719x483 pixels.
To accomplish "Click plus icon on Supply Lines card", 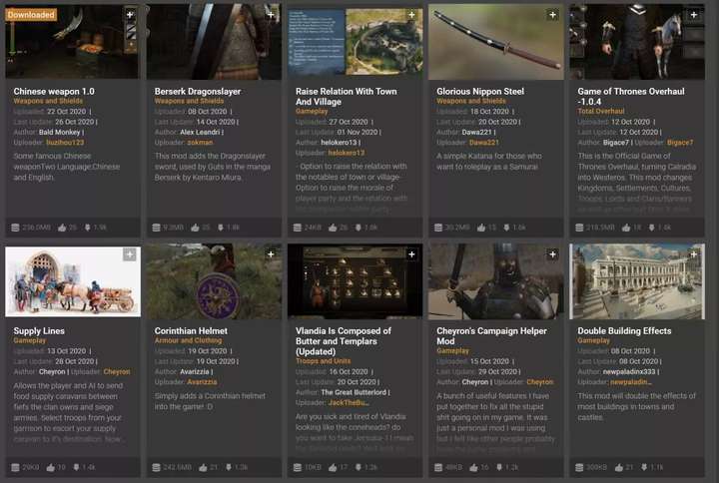I will pos(130,254).
